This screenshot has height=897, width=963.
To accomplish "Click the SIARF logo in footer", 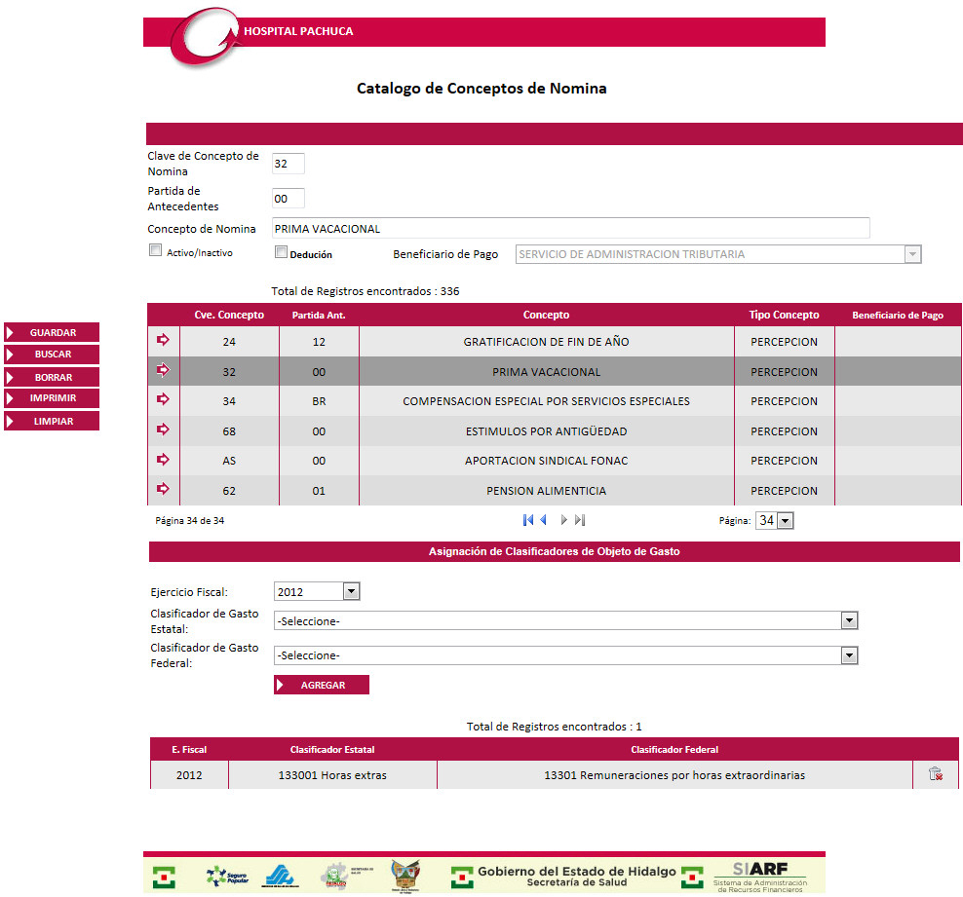I will pos(760,877).
